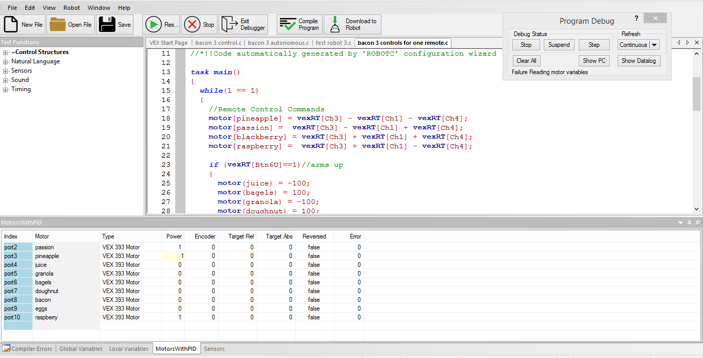The image size is (703, 358).
Task: Switch to Global Variables tab
Action: tap(81, 349)
